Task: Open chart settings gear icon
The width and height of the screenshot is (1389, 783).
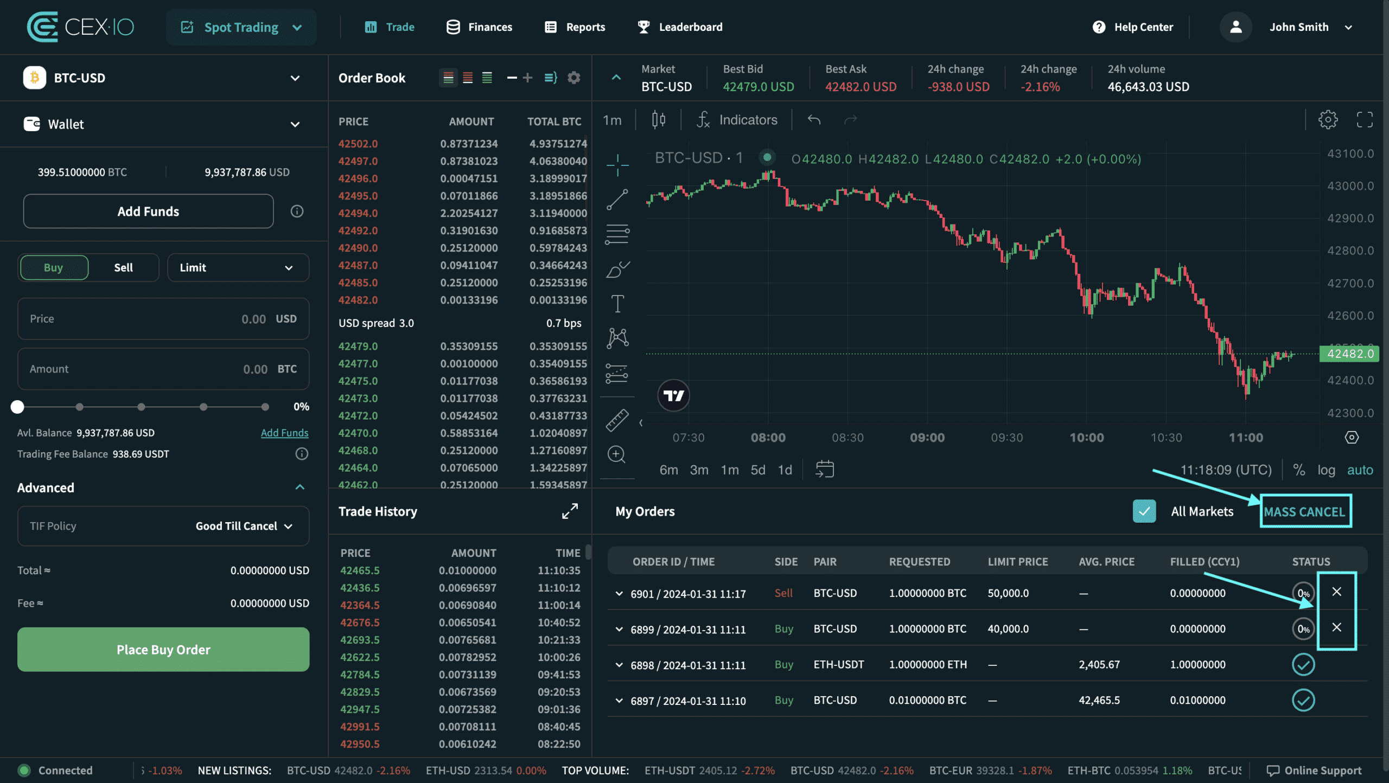Action: coord(1328,120)
